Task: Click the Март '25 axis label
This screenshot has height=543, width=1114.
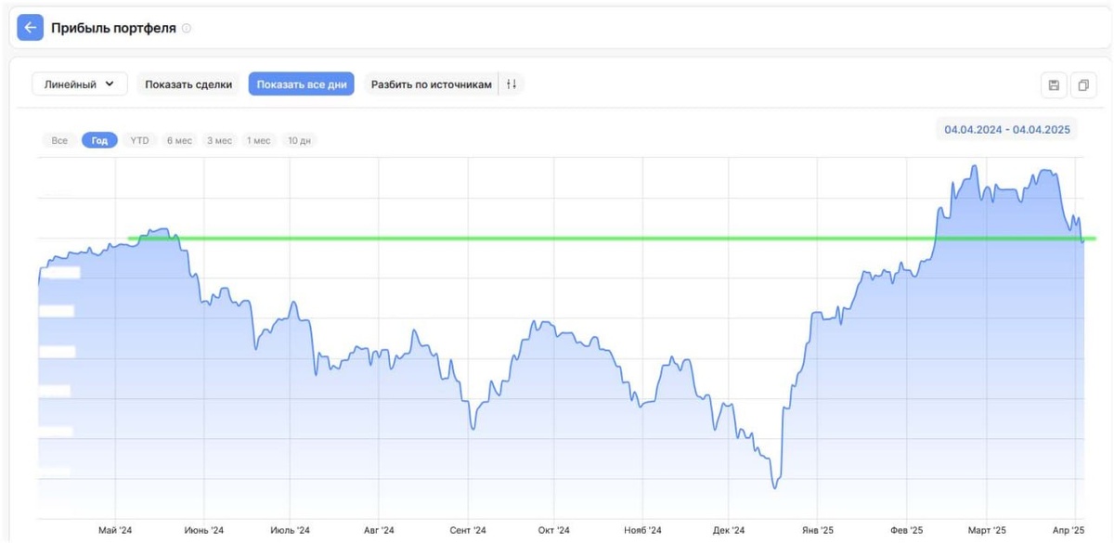Action: [987, 530]
